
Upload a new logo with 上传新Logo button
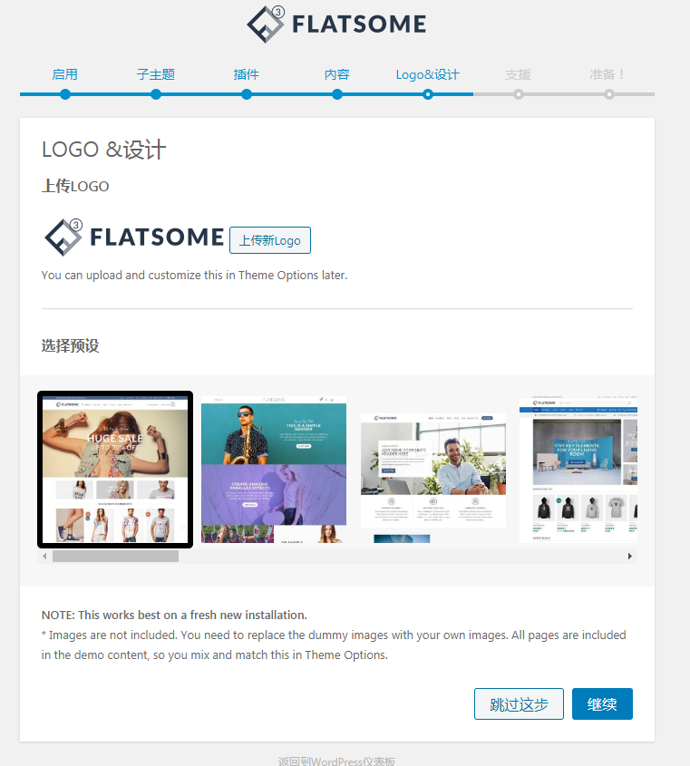click(270, 240)
